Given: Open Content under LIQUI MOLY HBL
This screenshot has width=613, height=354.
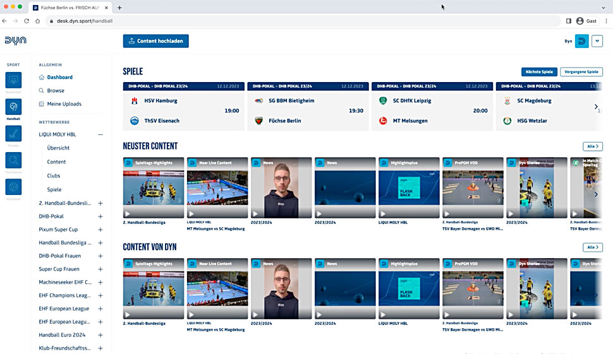Looking at the screenshot, I should 56,162.
